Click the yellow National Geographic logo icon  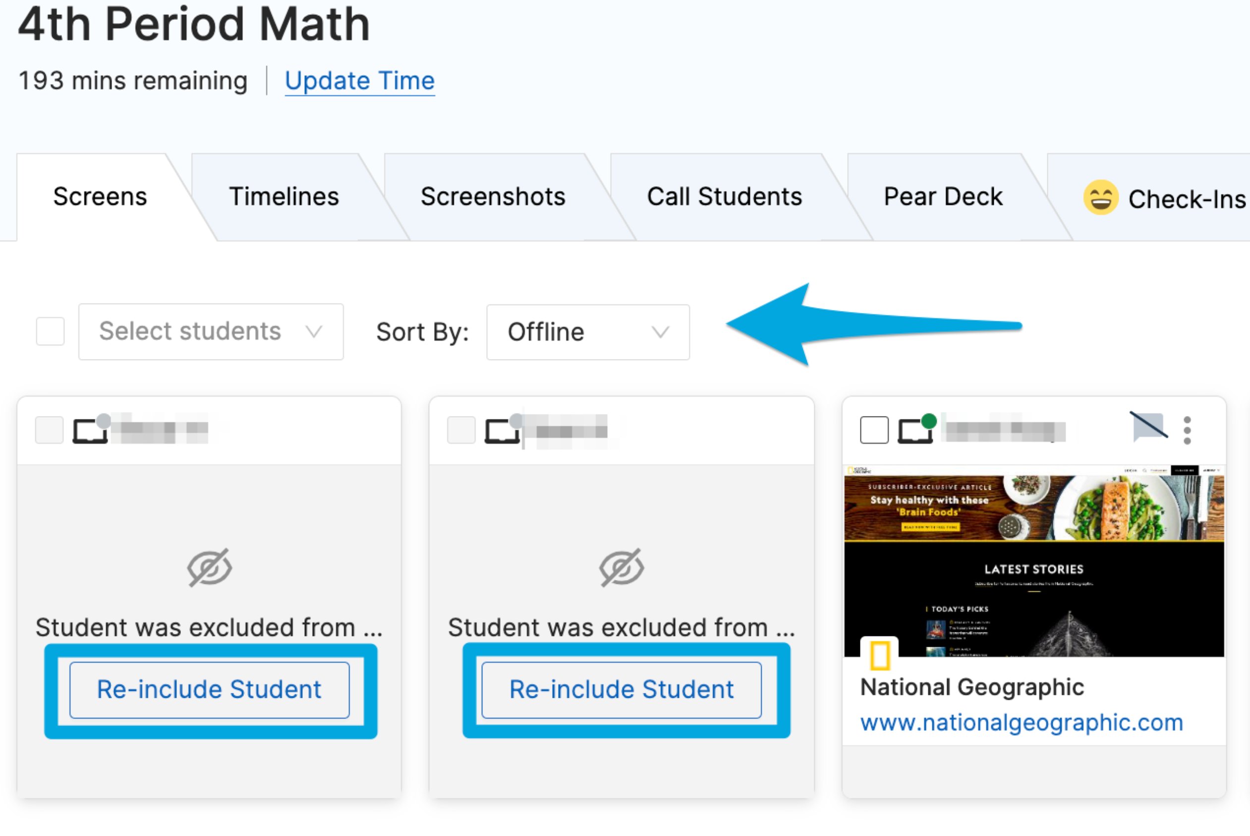tap(880, 655)
